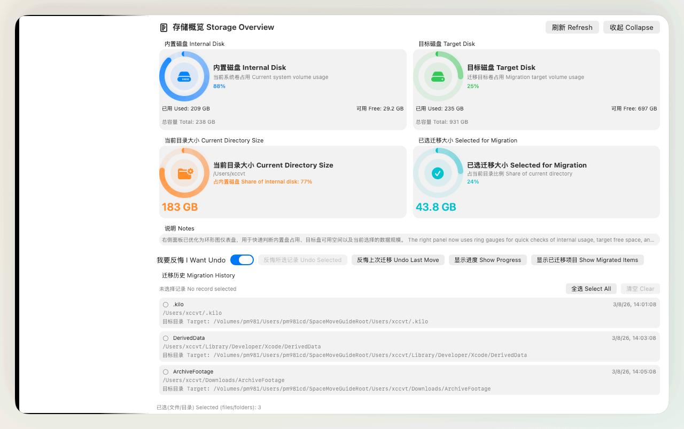Collapse the Storage Overview panel
684x429 pixels.
(631, 28)
